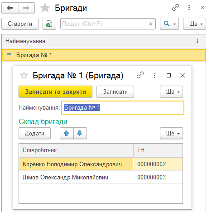Select Дімов Олександр Миколайович row

coord(101,177)
